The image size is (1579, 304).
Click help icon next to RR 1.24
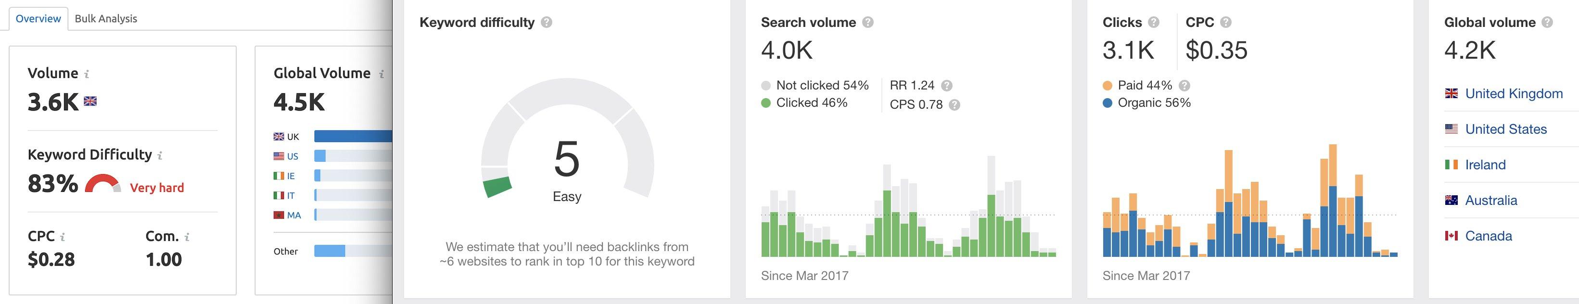coord(946,86)
